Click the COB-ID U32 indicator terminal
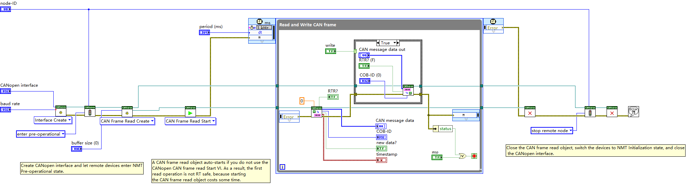 [382, 137]
